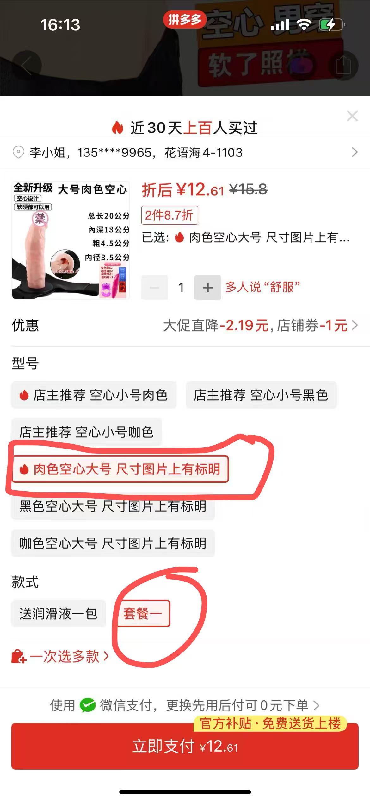This screenshot has width=370, height=802.
Task: Select 店主推荐 空心小号黑色 model
Action: coord(261,395)
